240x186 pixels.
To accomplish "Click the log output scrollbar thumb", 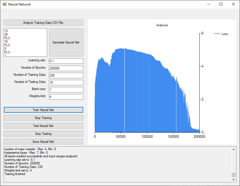I will click(233, 175).
